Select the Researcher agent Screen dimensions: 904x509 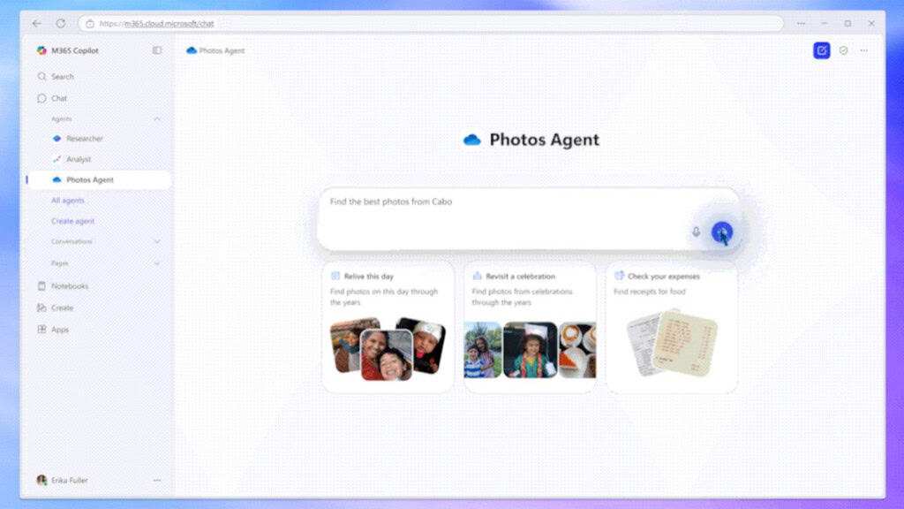(84, 139)
